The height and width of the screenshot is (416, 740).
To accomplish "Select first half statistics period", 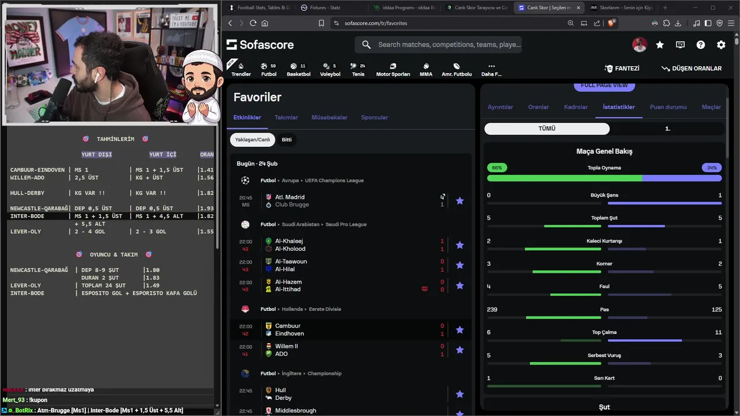I will click(668, 129).
